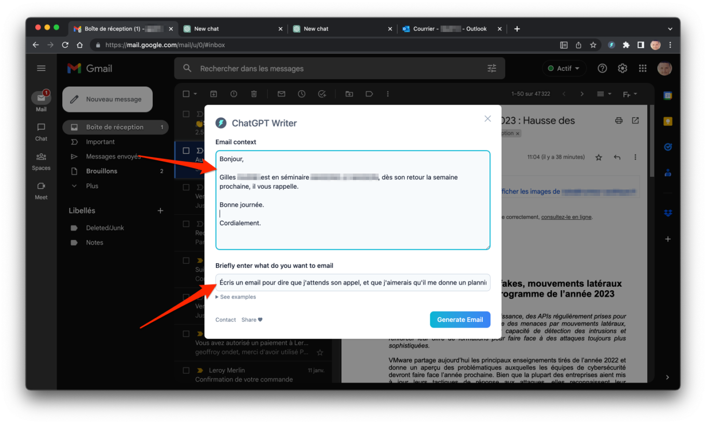
Task: Click the brief email instruction input field
Action: click(353, 282)
